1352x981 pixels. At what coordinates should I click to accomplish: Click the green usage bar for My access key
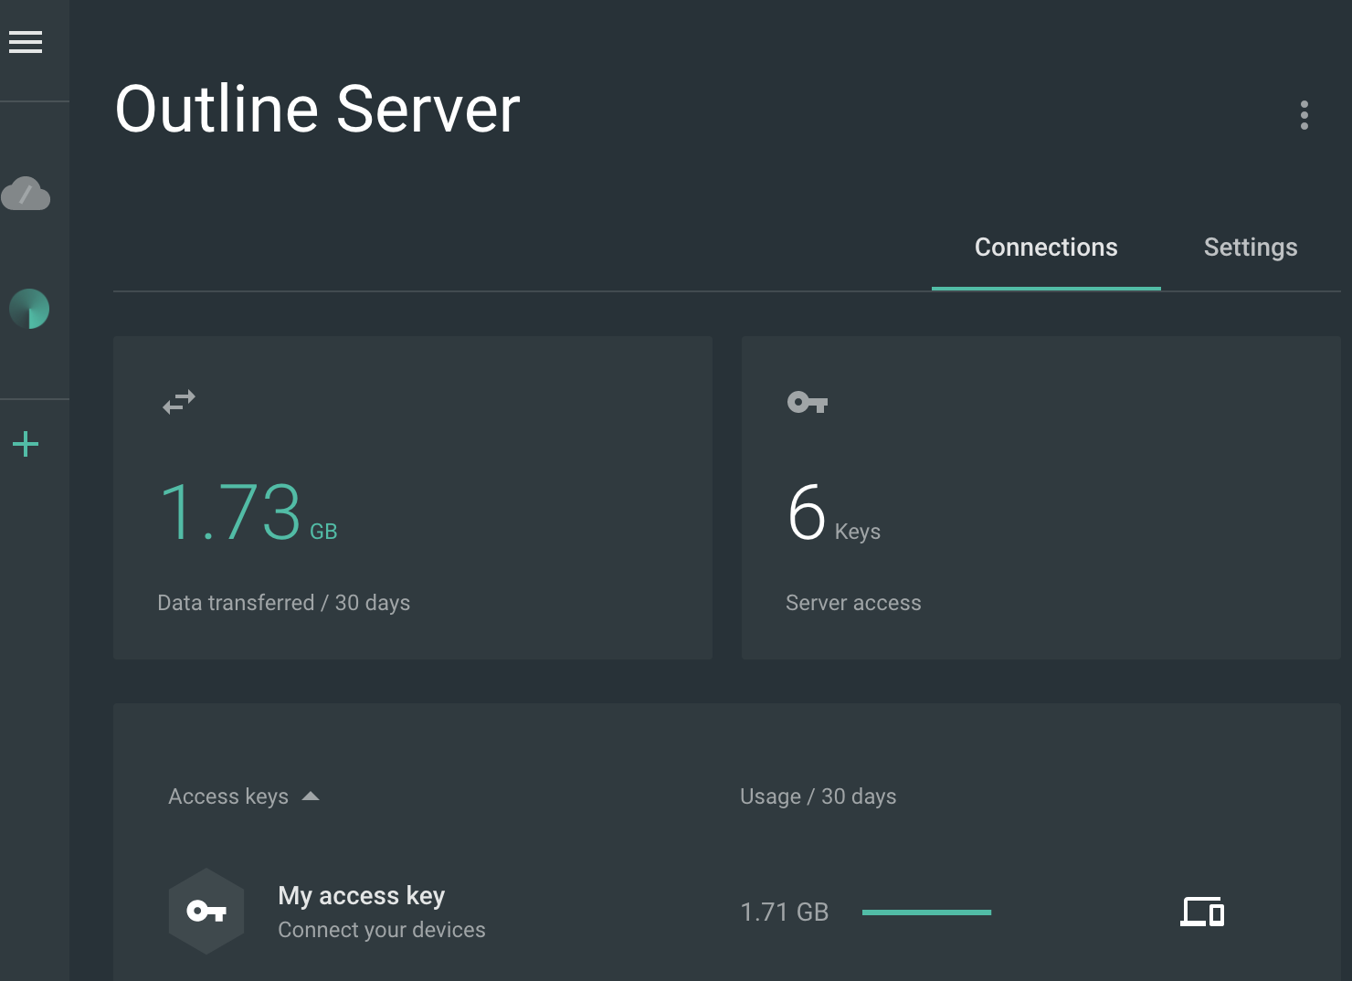[x=926, y=912]
